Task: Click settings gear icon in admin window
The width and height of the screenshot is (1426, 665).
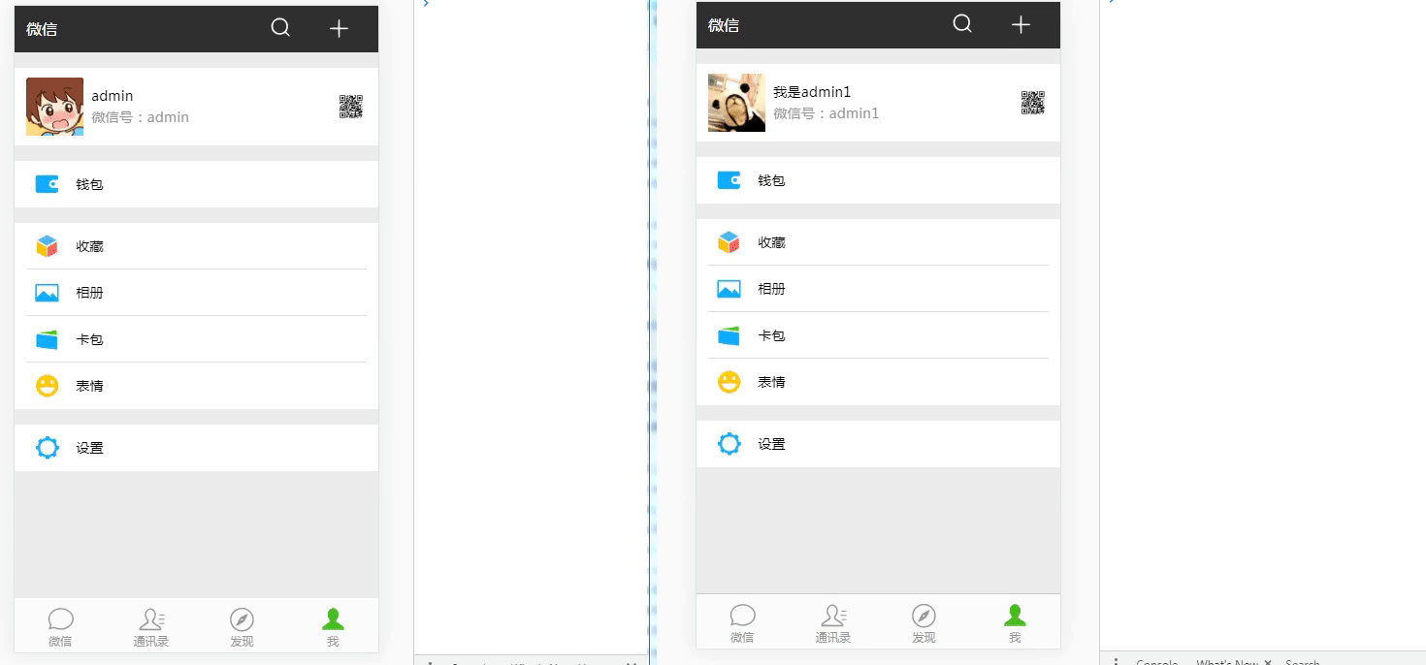Action: [x=48, y=448]
